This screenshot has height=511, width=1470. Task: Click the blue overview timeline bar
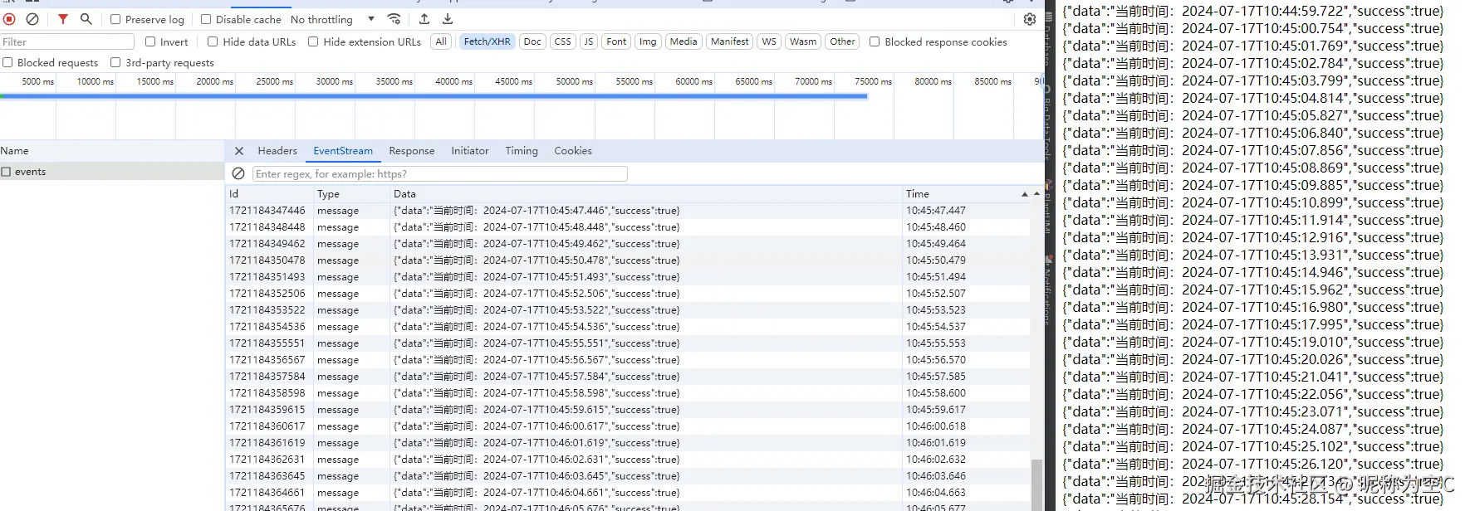434,96
